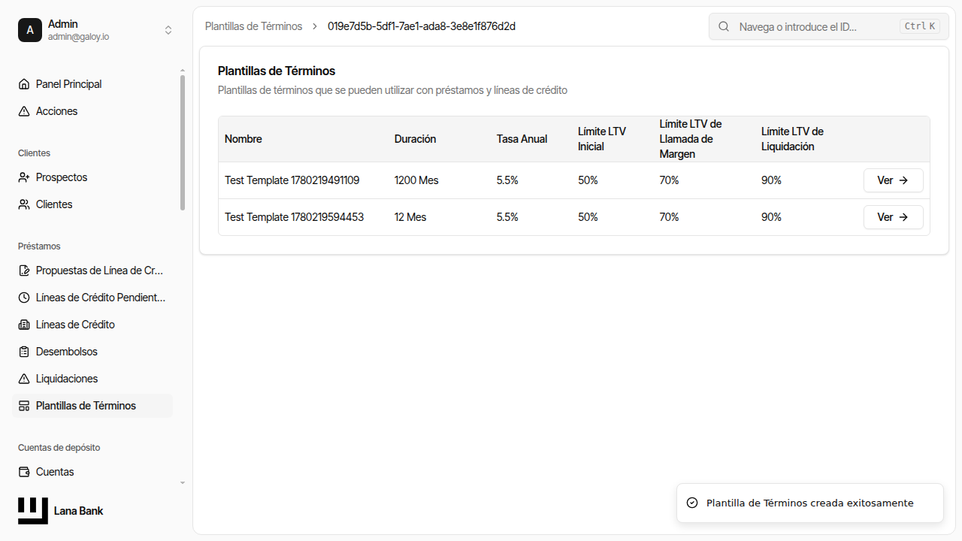Click the Prospectos user-plus icon
Screen dimensions: 962x541
point(24,177)
